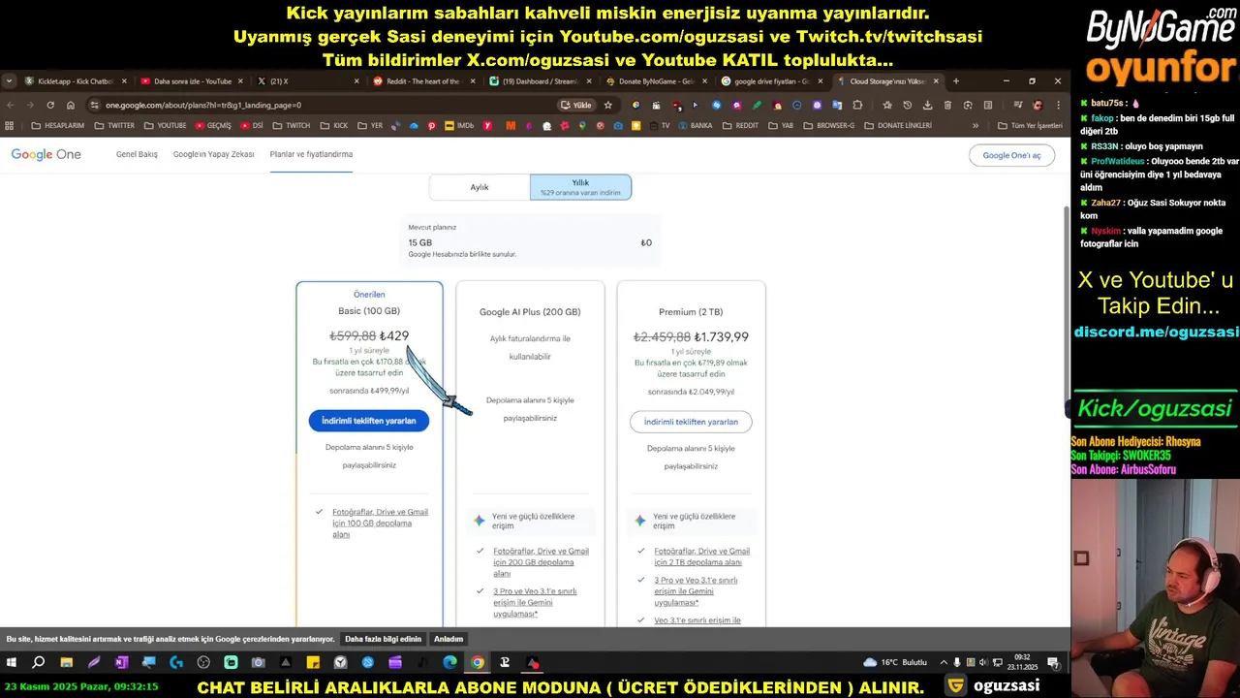This screenshot has height=698, width=1240.
Task: Click the Google One logo
Action: pos(46,154)
